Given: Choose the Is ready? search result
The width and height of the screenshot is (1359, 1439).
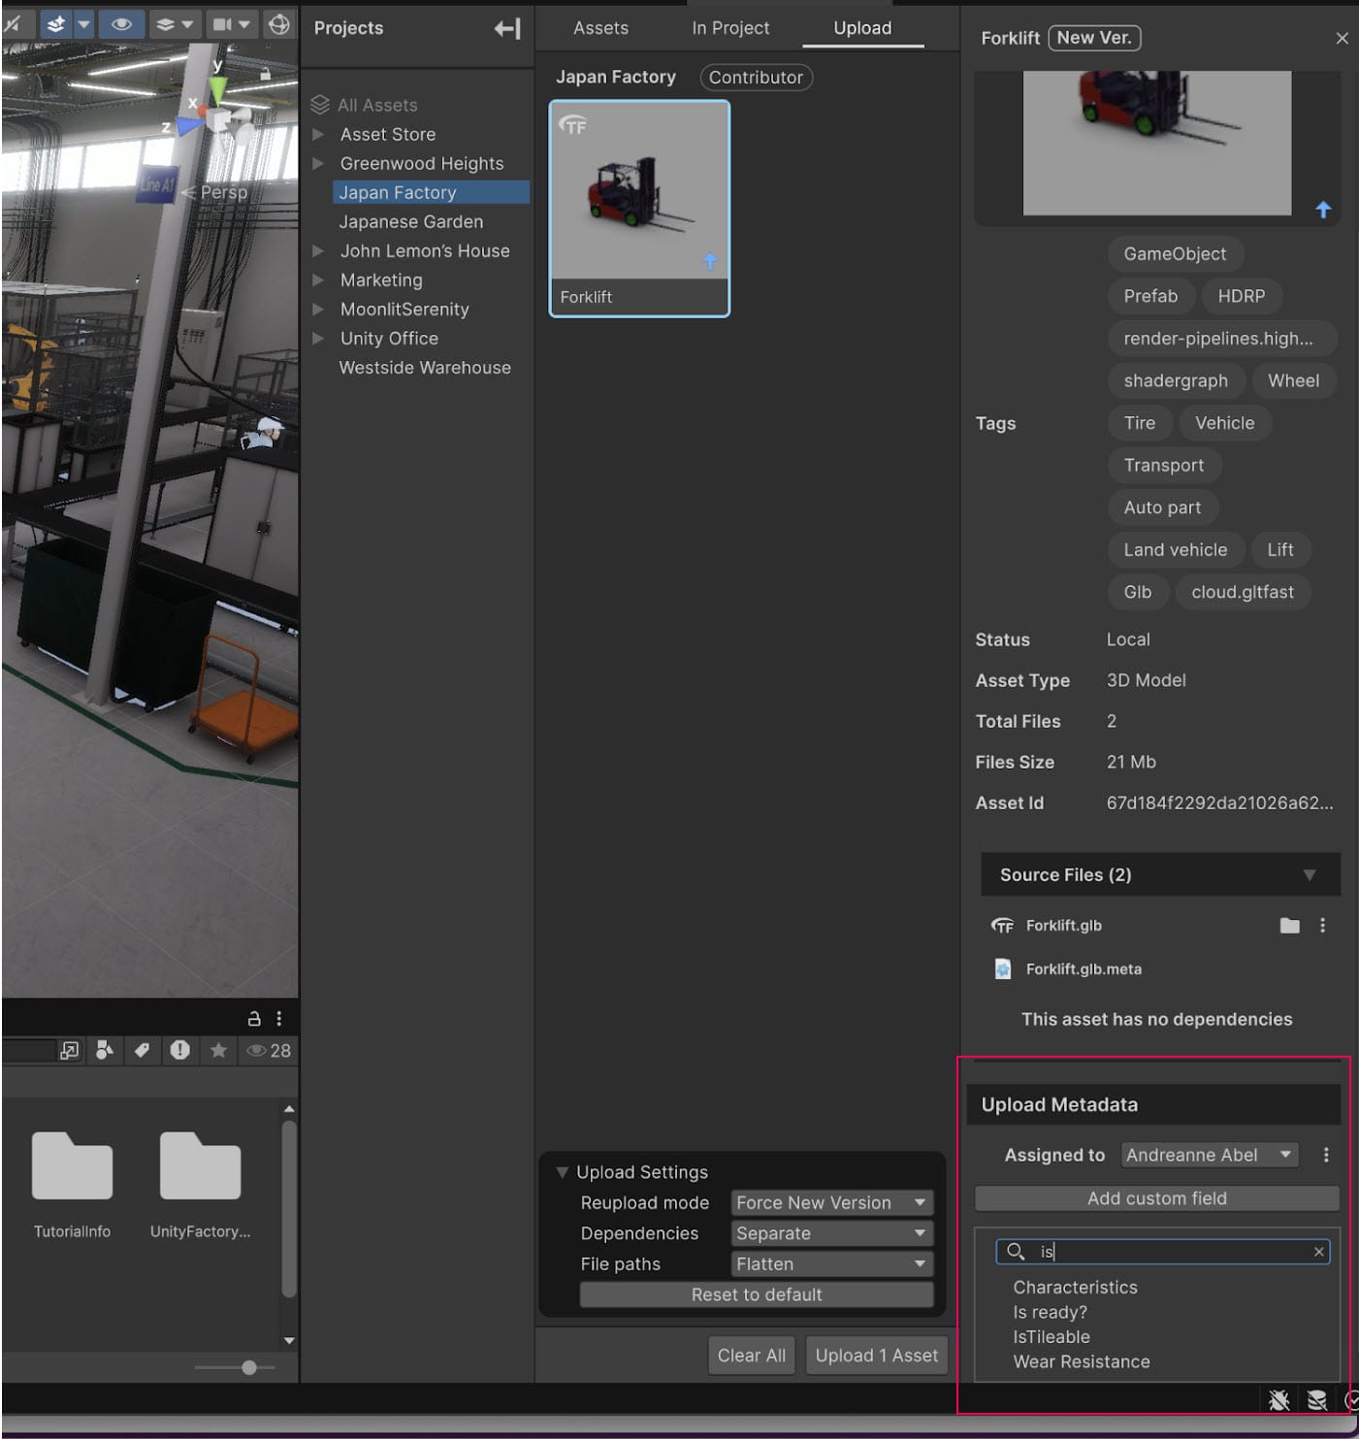Looking at the screenshot, I should 1051,1312.
